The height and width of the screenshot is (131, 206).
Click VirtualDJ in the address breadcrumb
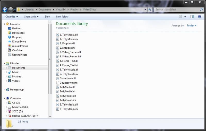(61, 10)
